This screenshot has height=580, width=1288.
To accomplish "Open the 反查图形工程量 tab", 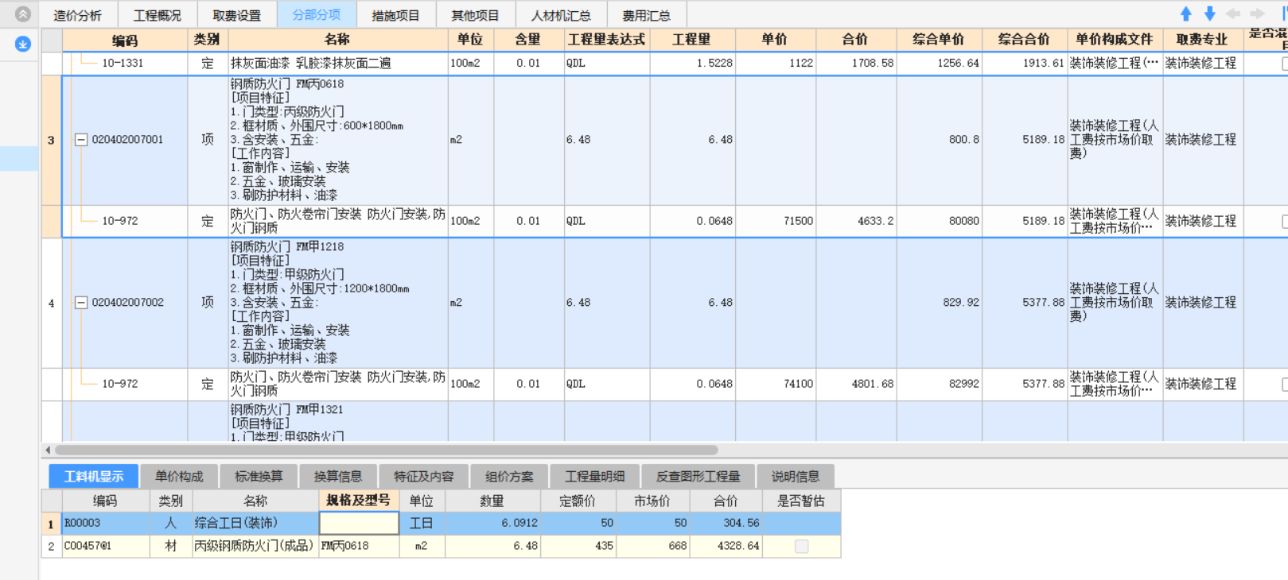I will (x=698, y=476).
